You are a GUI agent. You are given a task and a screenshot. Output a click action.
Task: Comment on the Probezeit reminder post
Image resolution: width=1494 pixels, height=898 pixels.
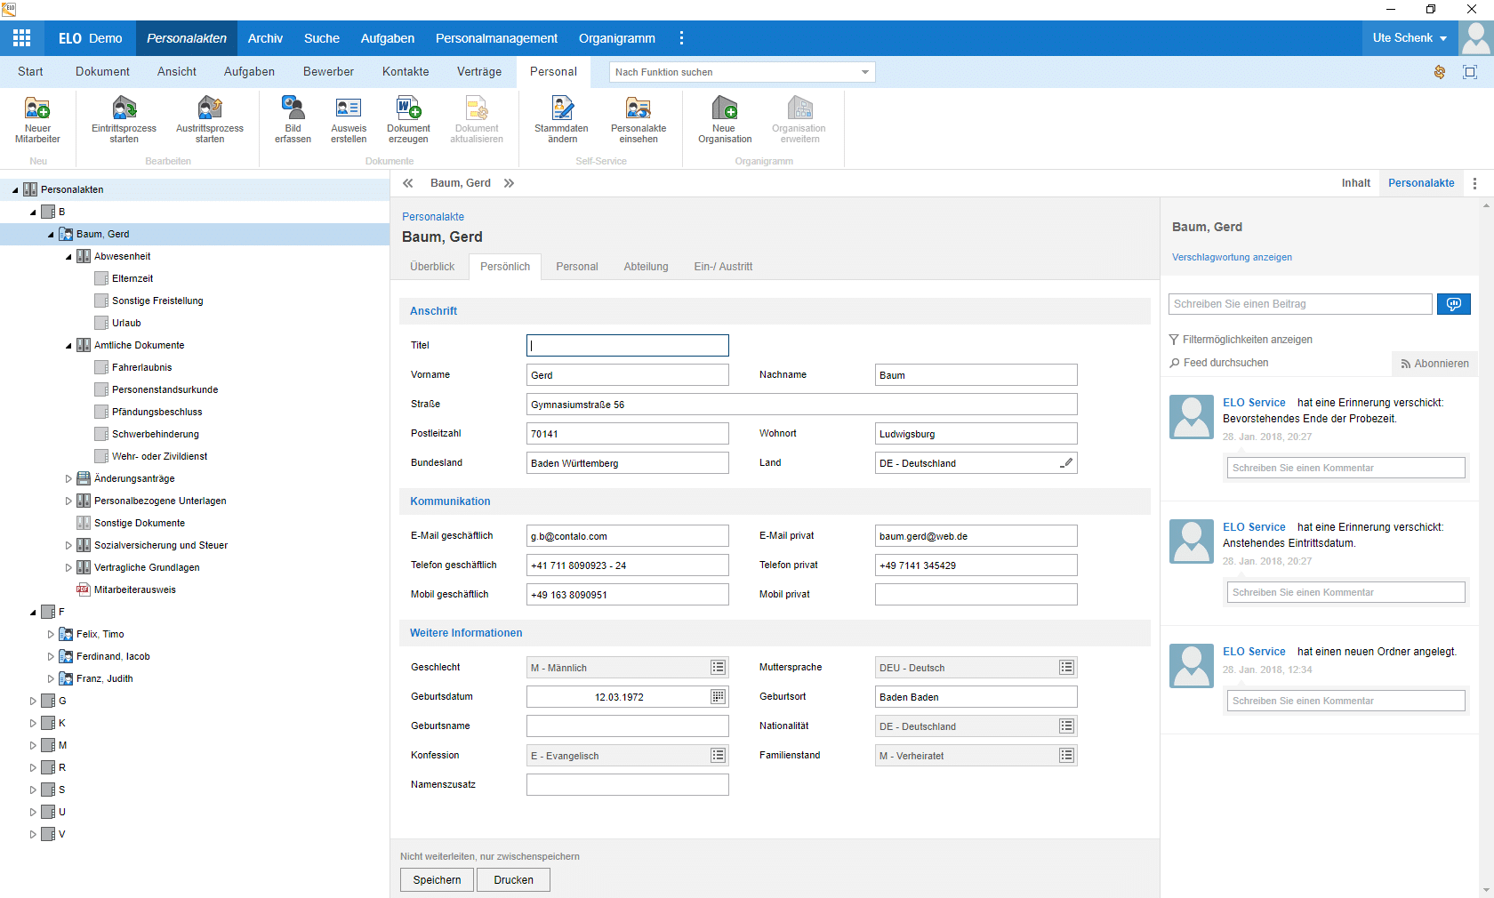tap(1346, 468)
